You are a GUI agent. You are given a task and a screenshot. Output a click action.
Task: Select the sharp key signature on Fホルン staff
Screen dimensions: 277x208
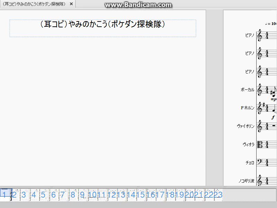263,105
